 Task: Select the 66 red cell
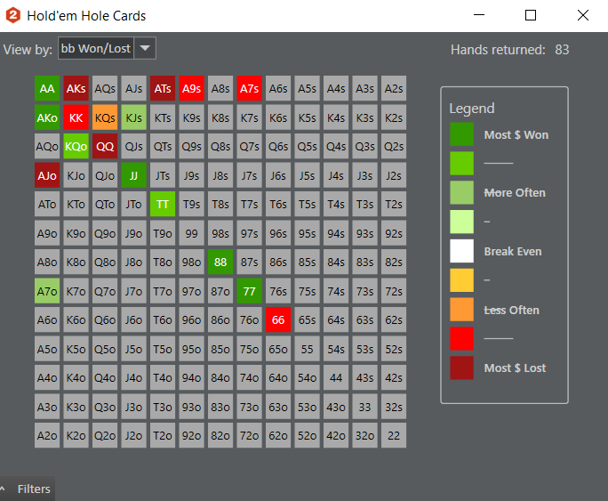[278, 319]
